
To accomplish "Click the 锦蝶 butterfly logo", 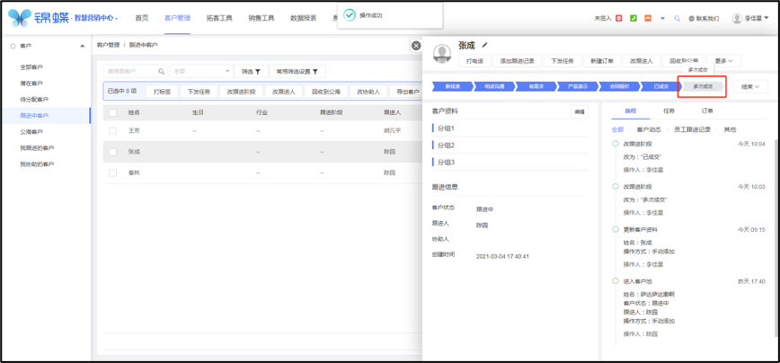I will 20,18.
